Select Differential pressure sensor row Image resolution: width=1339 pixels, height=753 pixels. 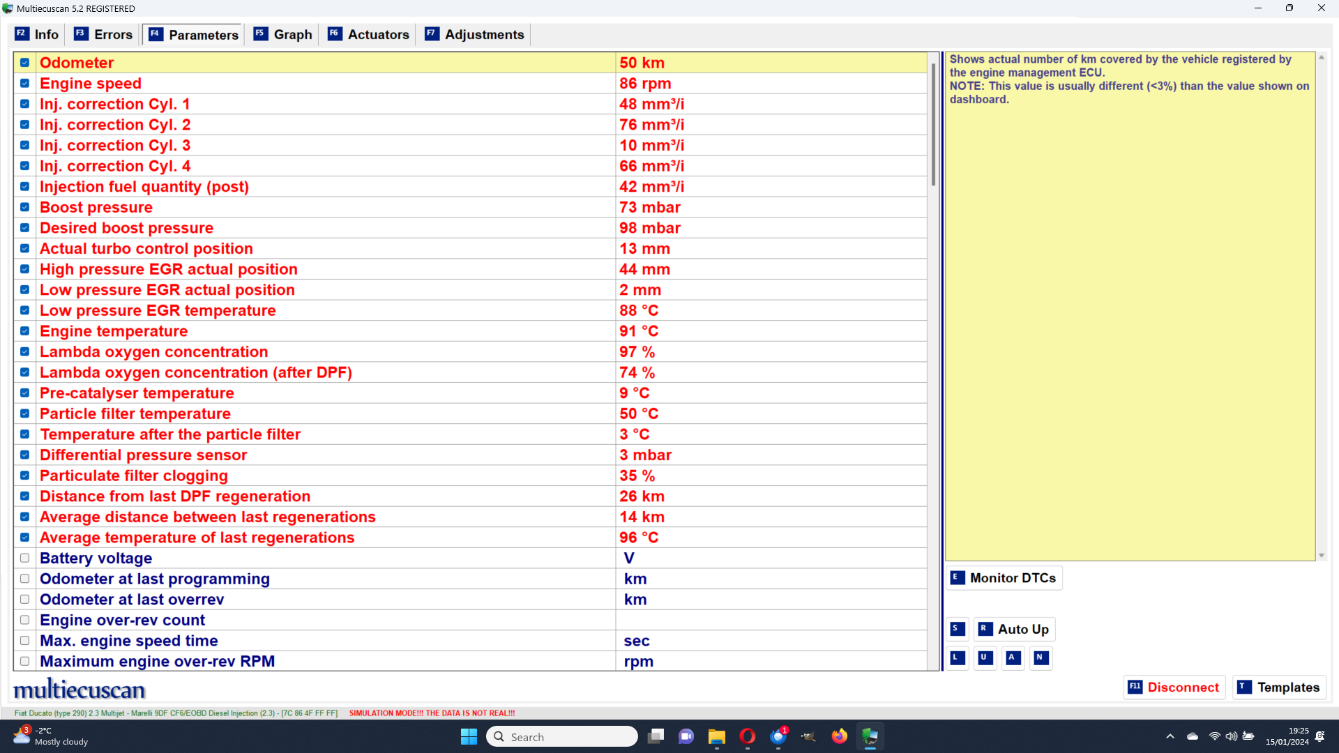[x=469, y=455]
